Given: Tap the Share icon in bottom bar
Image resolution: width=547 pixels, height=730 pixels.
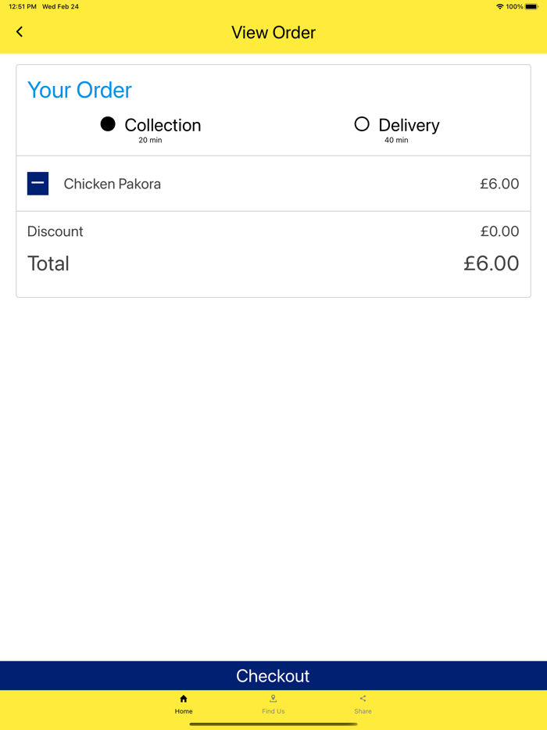Looking at the screenshot, I should tap(363, 699).
